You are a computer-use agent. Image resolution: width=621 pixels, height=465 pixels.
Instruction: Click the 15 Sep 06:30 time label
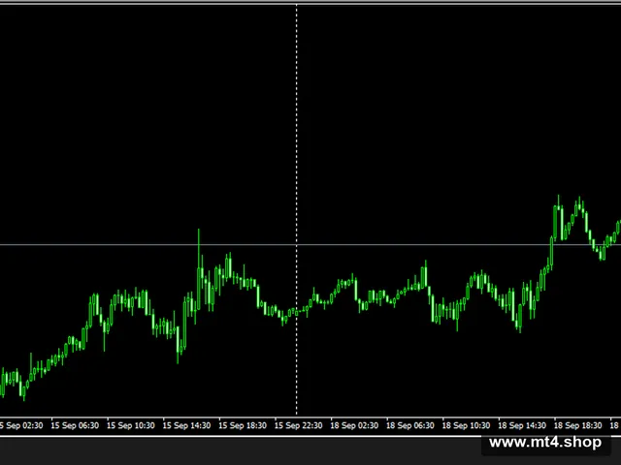[x=75, y=426]
